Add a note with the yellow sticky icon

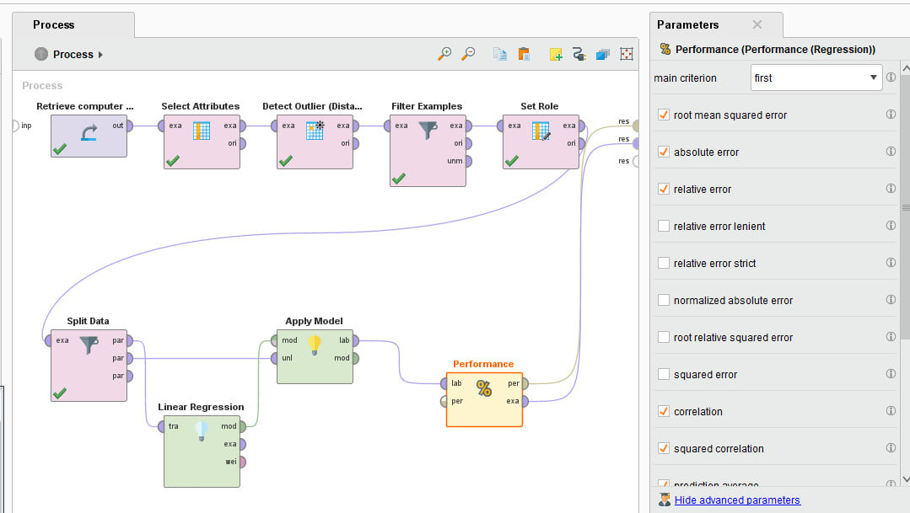point(556,54)
